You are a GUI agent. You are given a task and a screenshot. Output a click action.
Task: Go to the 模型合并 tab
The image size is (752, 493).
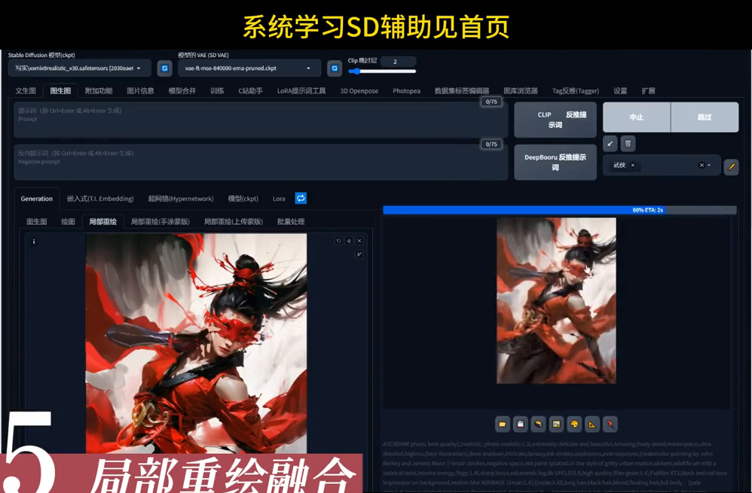182,90
